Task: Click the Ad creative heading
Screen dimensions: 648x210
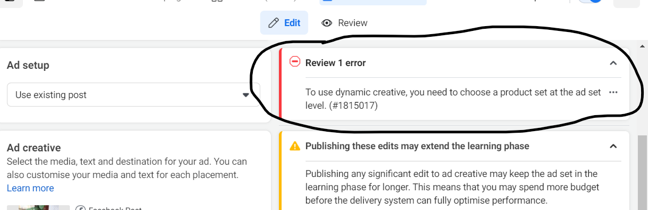Action: (34, 148)
